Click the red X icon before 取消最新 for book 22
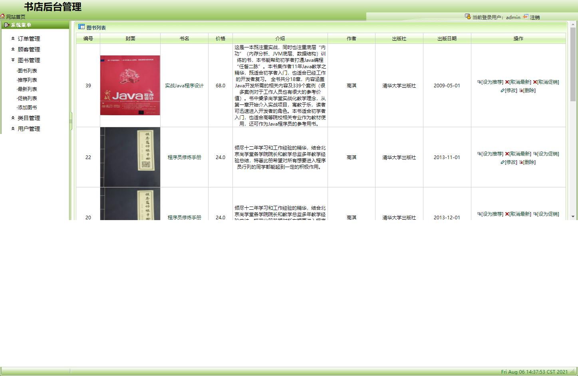This screenshot has height=376, width=578. (x=506, y=154)
